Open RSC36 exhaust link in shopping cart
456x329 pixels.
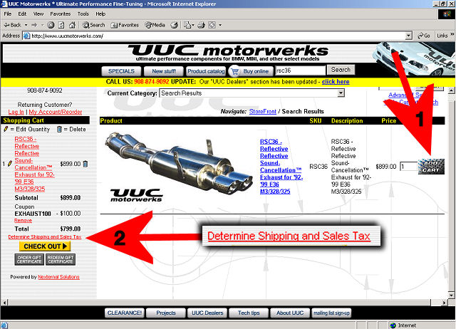point(34,164)
